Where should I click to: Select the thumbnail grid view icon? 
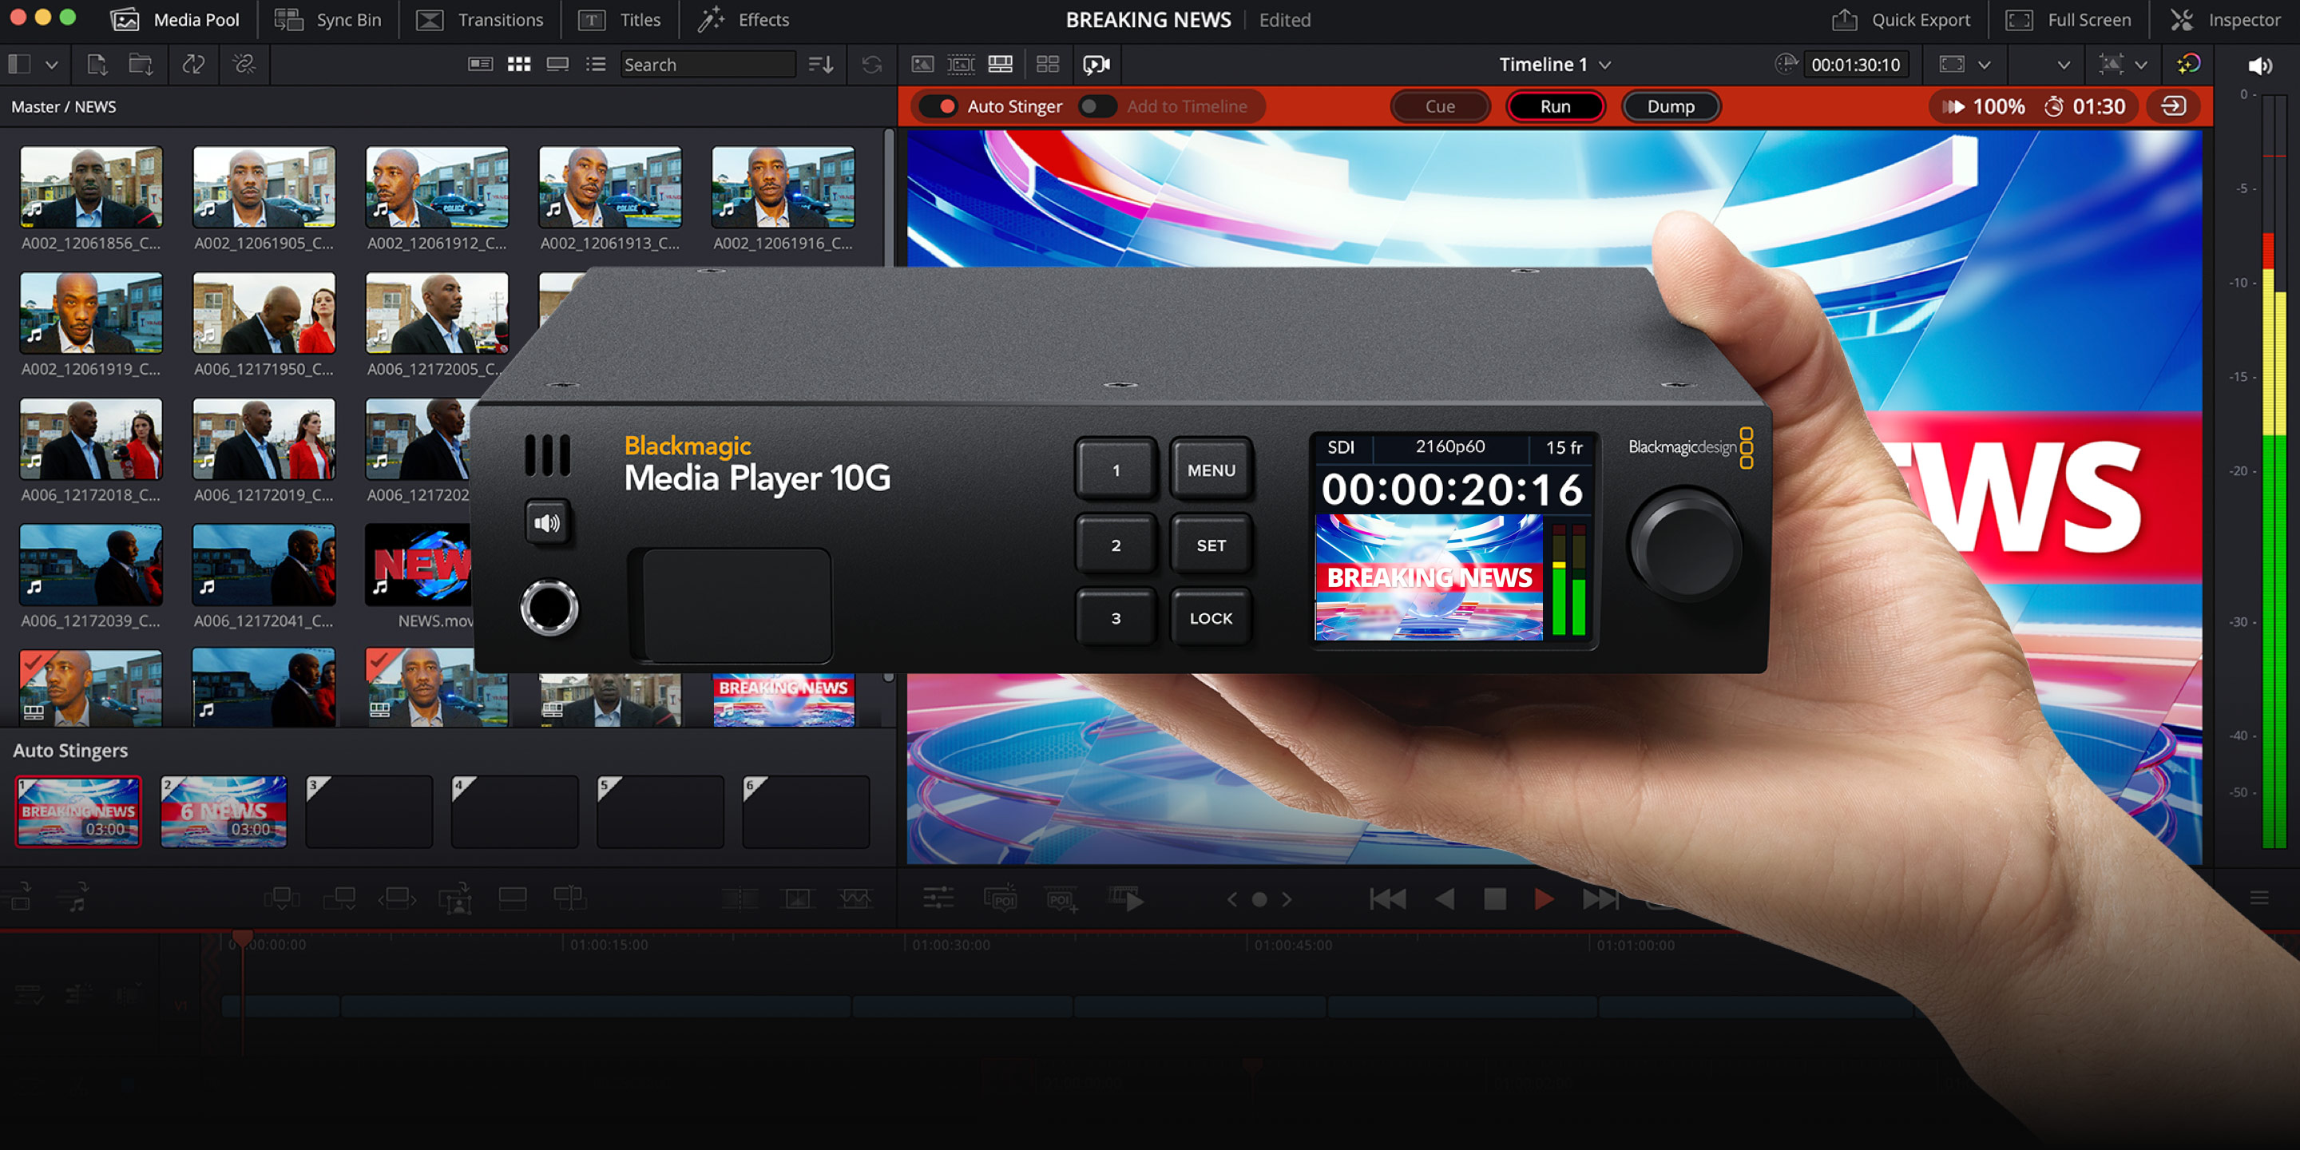click(519, 64)
